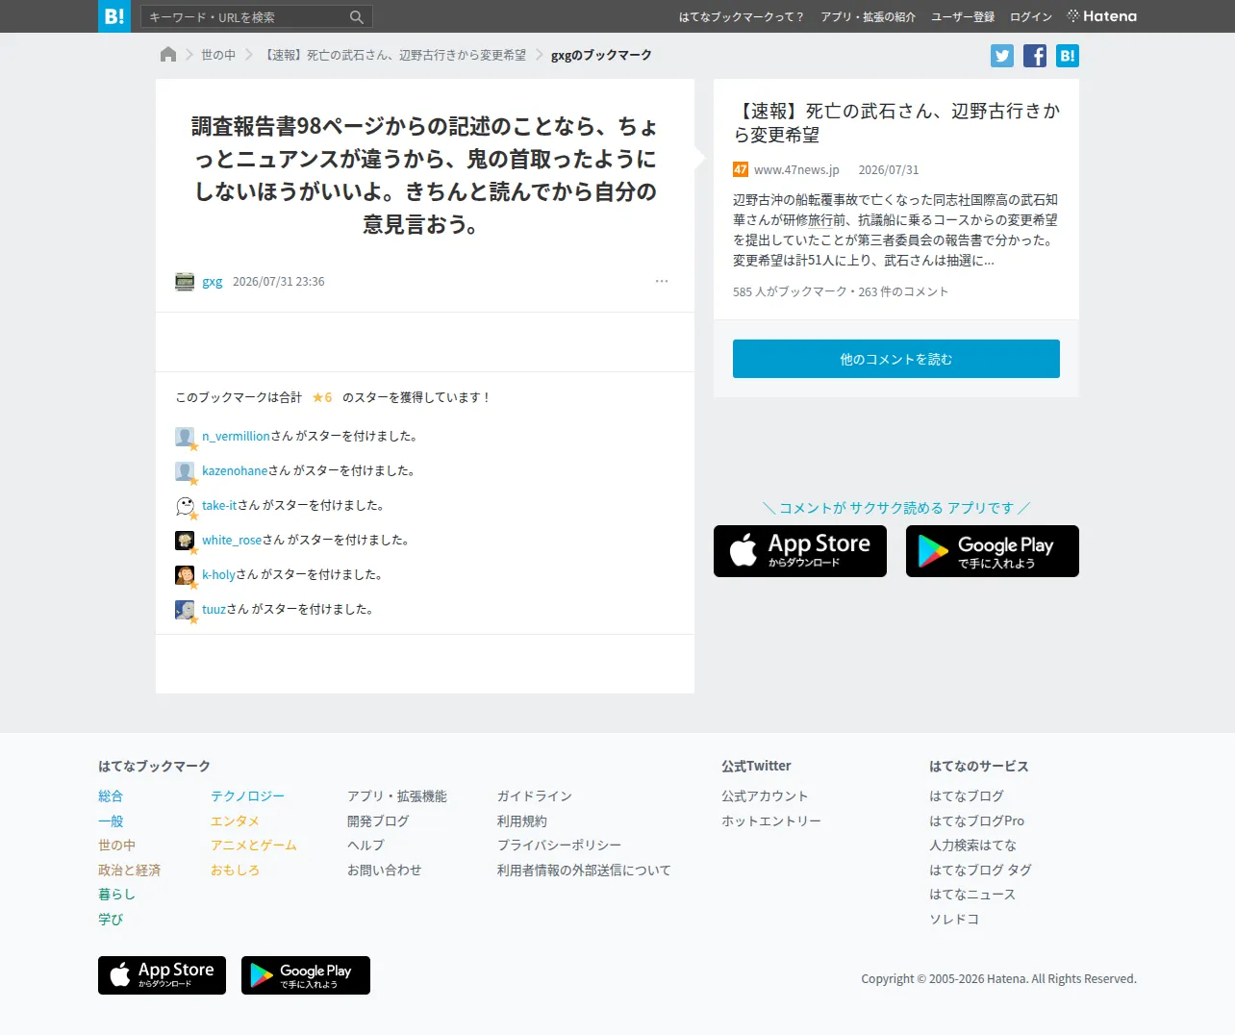The image size is (1235, 1035).
Task: Click the 47news site favicon
Action: 741,169
